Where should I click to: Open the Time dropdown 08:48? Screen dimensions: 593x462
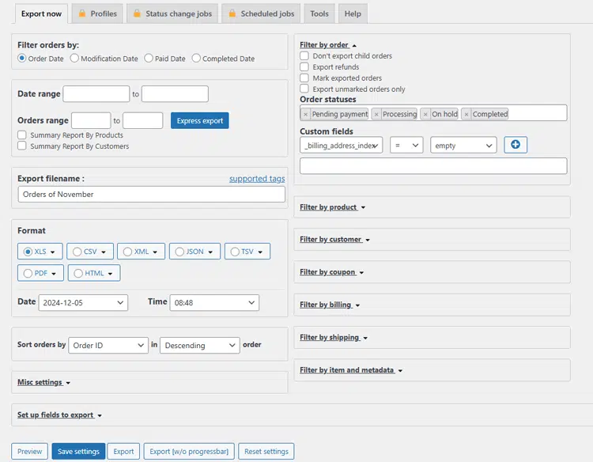point(214,303)
